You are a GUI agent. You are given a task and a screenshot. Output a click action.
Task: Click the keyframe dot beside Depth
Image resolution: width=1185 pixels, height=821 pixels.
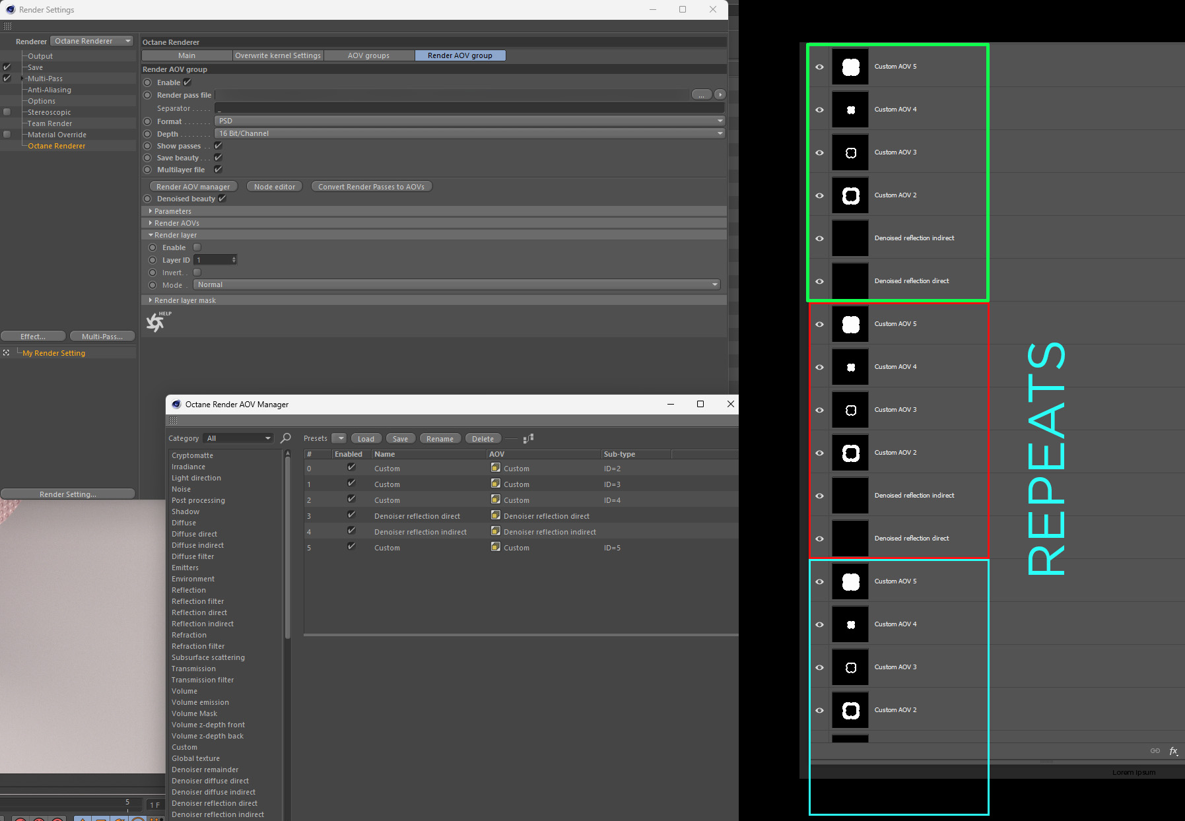148,134
